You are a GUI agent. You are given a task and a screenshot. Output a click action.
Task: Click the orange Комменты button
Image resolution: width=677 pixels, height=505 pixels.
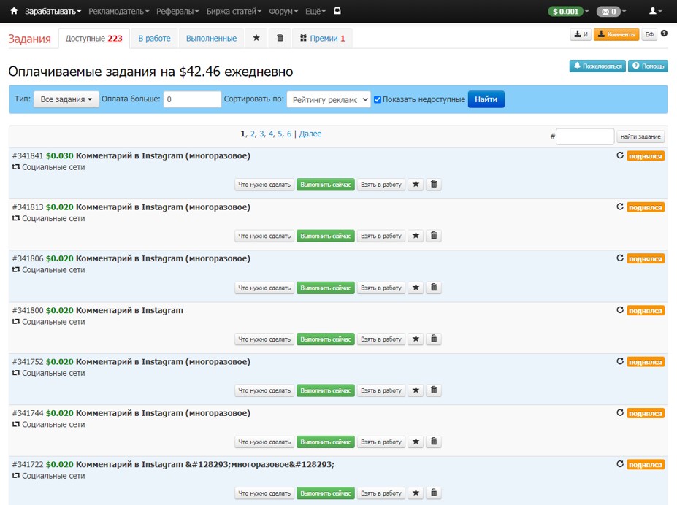616,34
